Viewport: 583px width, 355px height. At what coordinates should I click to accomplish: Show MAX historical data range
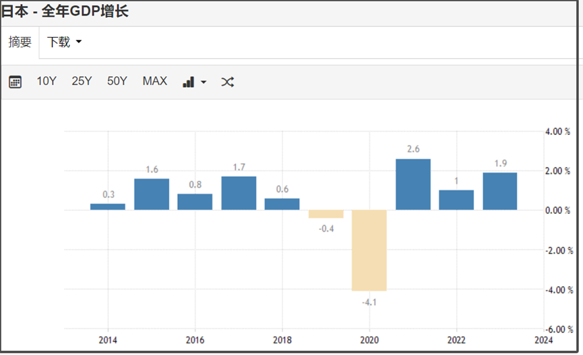click(155, 81)
